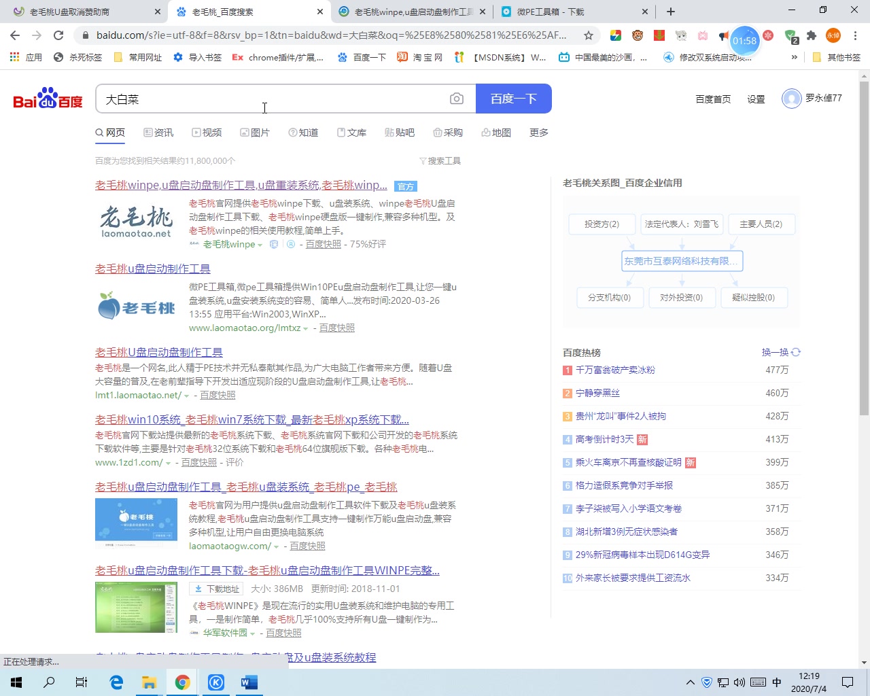Click the volume speaker tray icon
This screenshot has width=870, height=696.
[739, 682]
